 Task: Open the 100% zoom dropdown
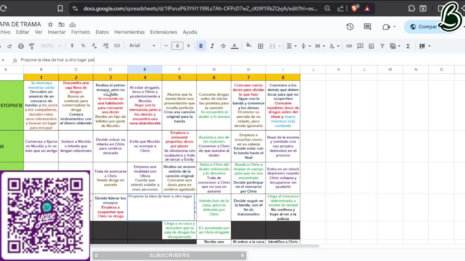pos(50,46)
